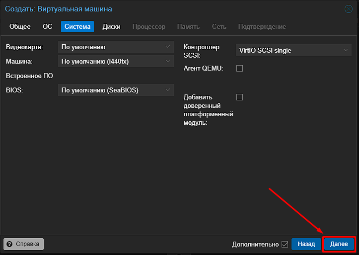Viewport: 359px width, 255px height.
Task: Click the BIOS field showing SeaBIOS
Action: click(116, 90)
